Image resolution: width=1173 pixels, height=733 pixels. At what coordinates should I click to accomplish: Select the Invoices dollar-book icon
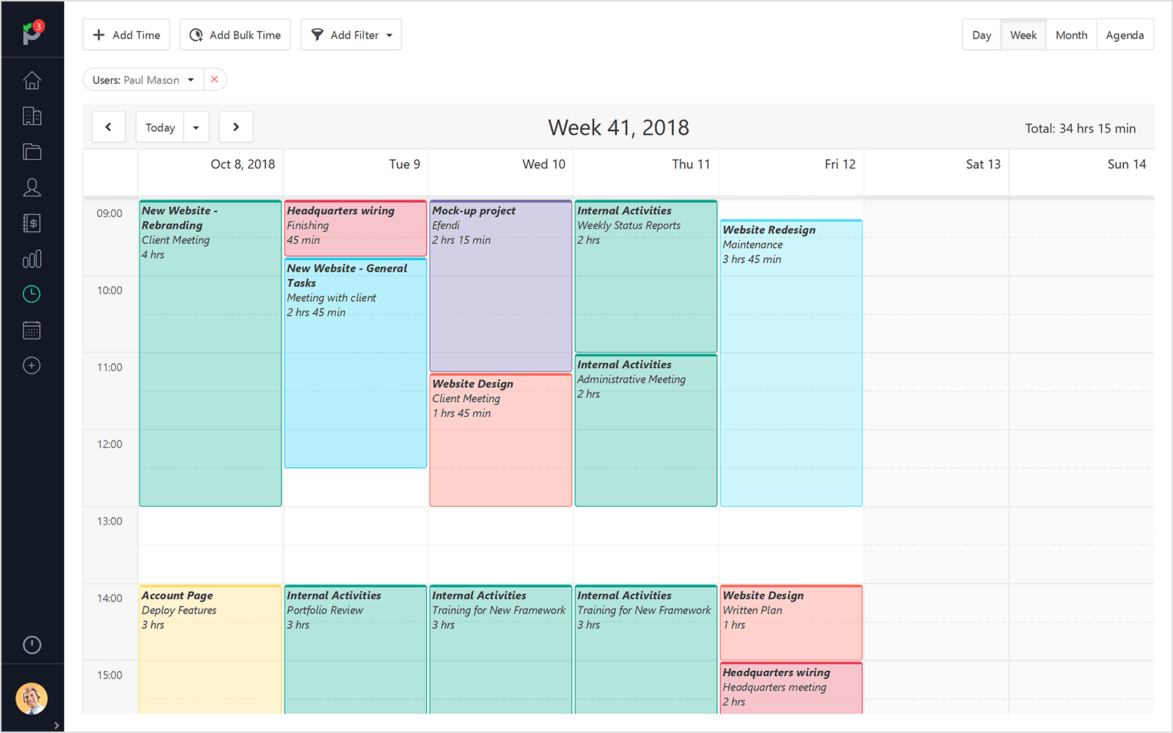coord(31,223)
